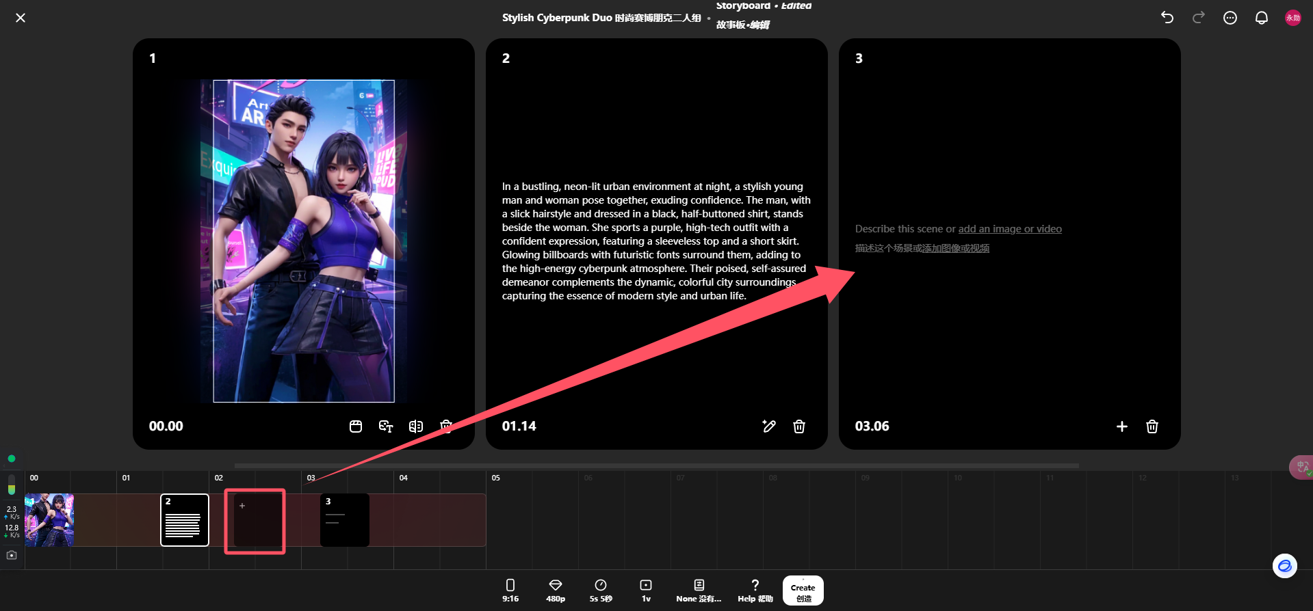The height and width of the screenshot is (611, 1313).
Task: Click the 01.14 timestamp on card 2
Action: tap(519, 426)
